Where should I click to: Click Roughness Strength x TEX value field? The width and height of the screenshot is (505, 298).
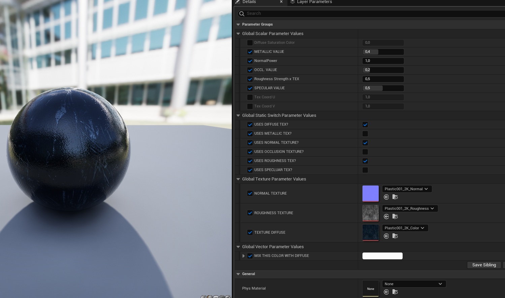(x=383, y=79)
